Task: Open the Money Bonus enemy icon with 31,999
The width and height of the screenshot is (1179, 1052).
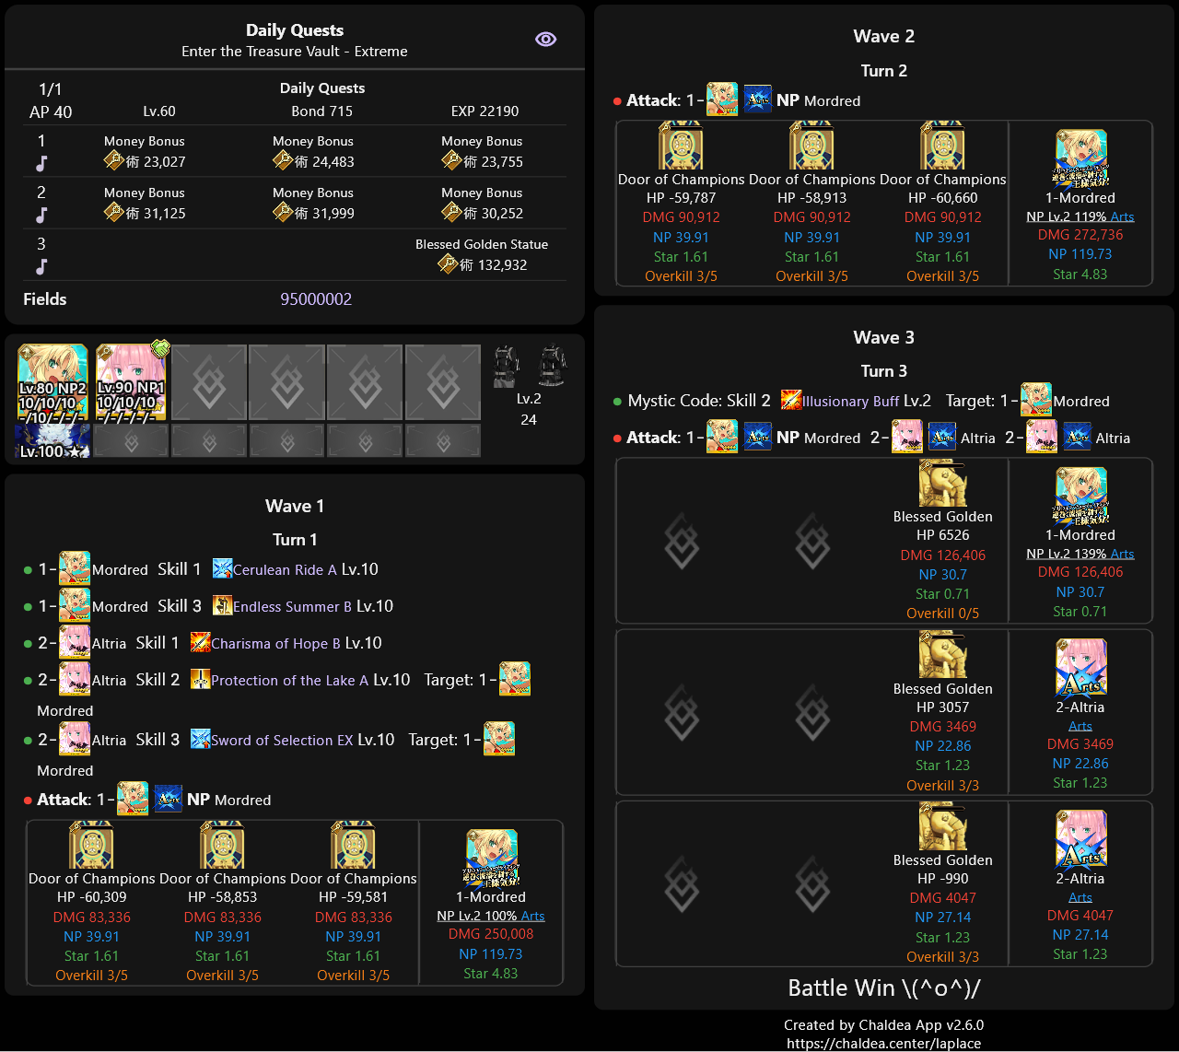Action: pos(283,213)
